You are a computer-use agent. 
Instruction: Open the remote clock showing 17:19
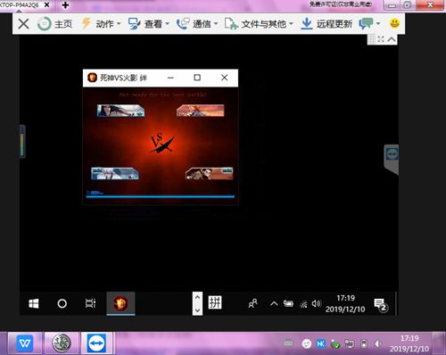pos(345,303)
